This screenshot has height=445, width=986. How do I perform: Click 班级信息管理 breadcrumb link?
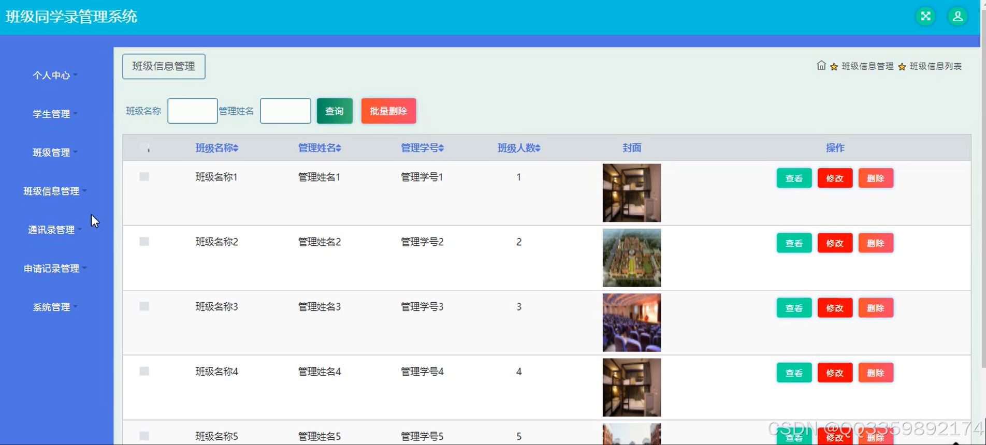(x=867, y=66)
